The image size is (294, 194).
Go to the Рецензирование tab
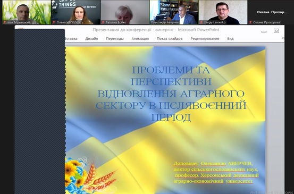205,39
